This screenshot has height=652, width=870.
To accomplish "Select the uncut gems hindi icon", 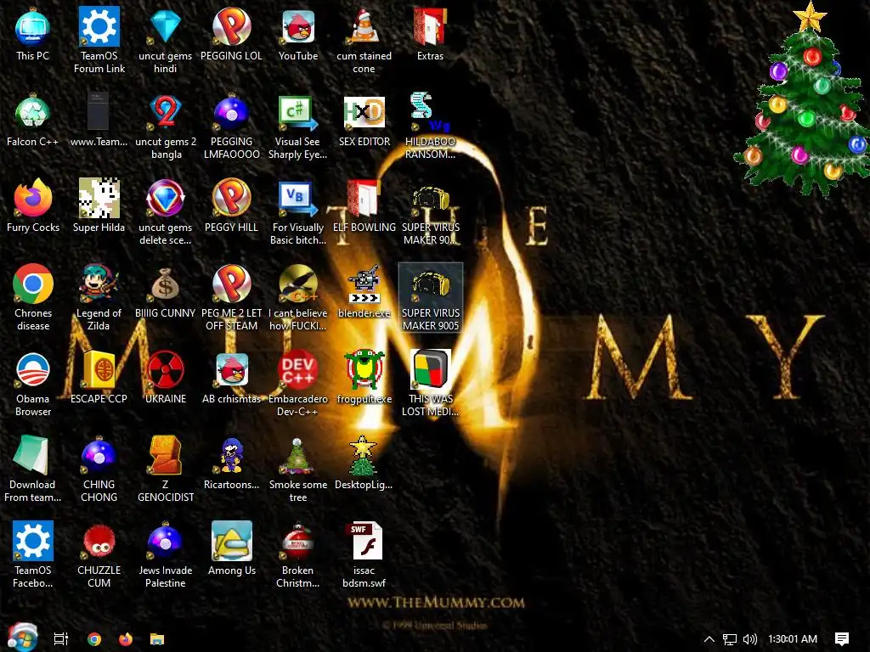I will (166, 40).
